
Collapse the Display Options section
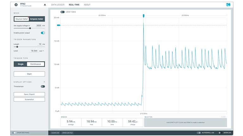pyautogui.click(x=44, y=82)
